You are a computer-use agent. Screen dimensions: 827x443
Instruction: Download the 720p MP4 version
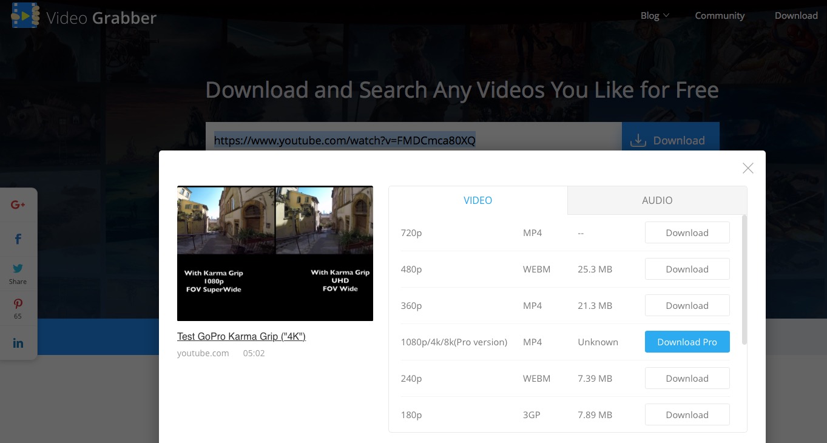coord(687,232)
